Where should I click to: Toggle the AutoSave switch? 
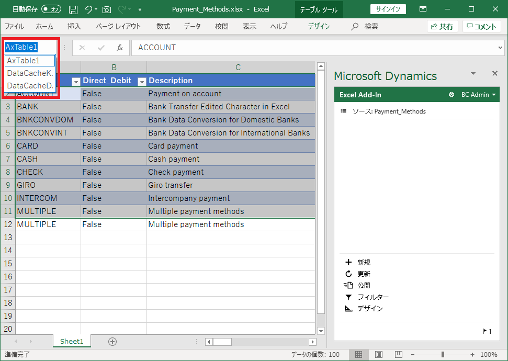pyautogui.click(x=51, y=9)
